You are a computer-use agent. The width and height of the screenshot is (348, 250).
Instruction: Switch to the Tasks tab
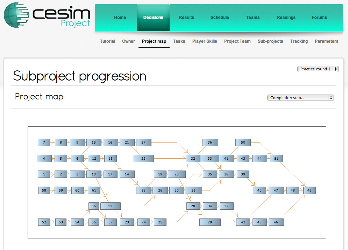tap(179, 41)
